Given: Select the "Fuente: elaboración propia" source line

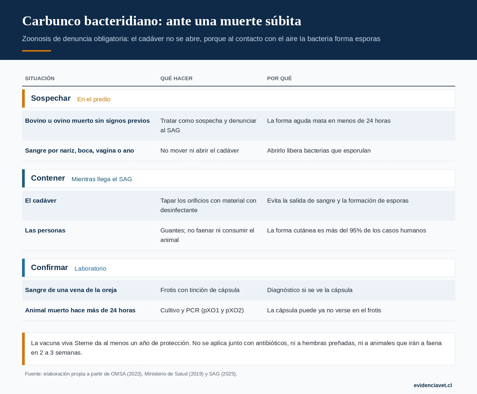Looking at the screenshot, I should point(131,374).
